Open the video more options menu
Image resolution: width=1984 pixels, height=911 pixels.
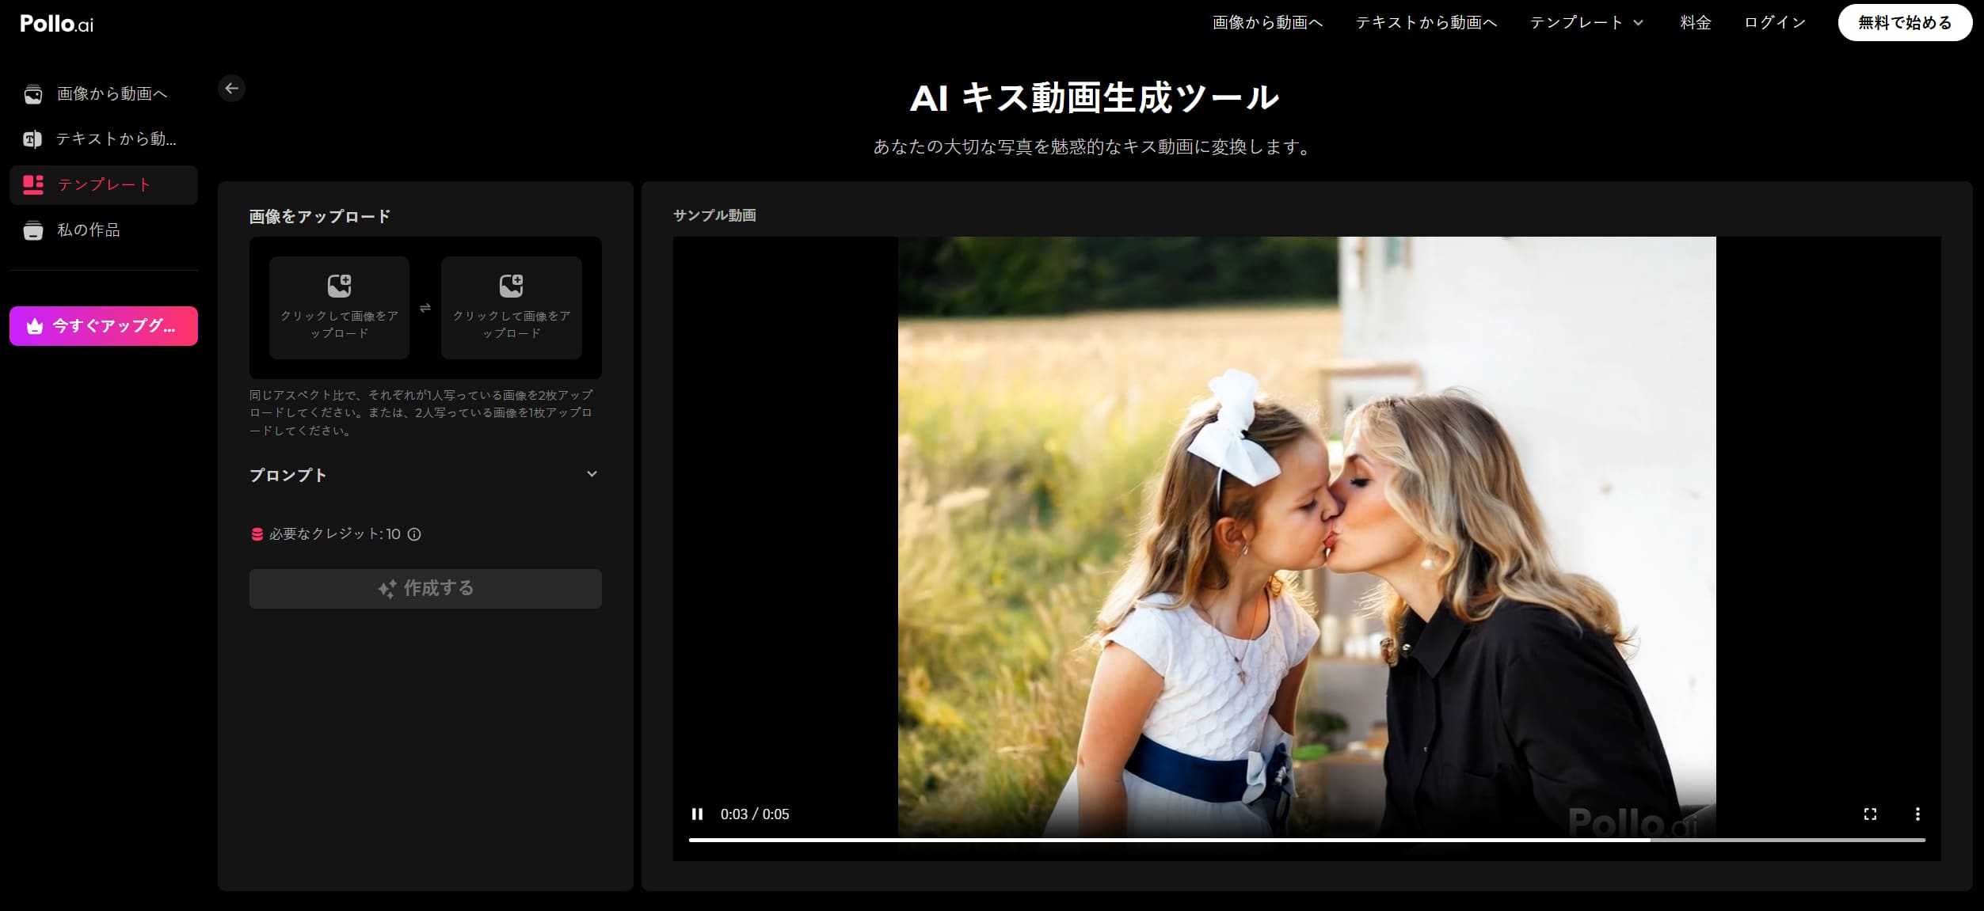[x=1917, y=814]
